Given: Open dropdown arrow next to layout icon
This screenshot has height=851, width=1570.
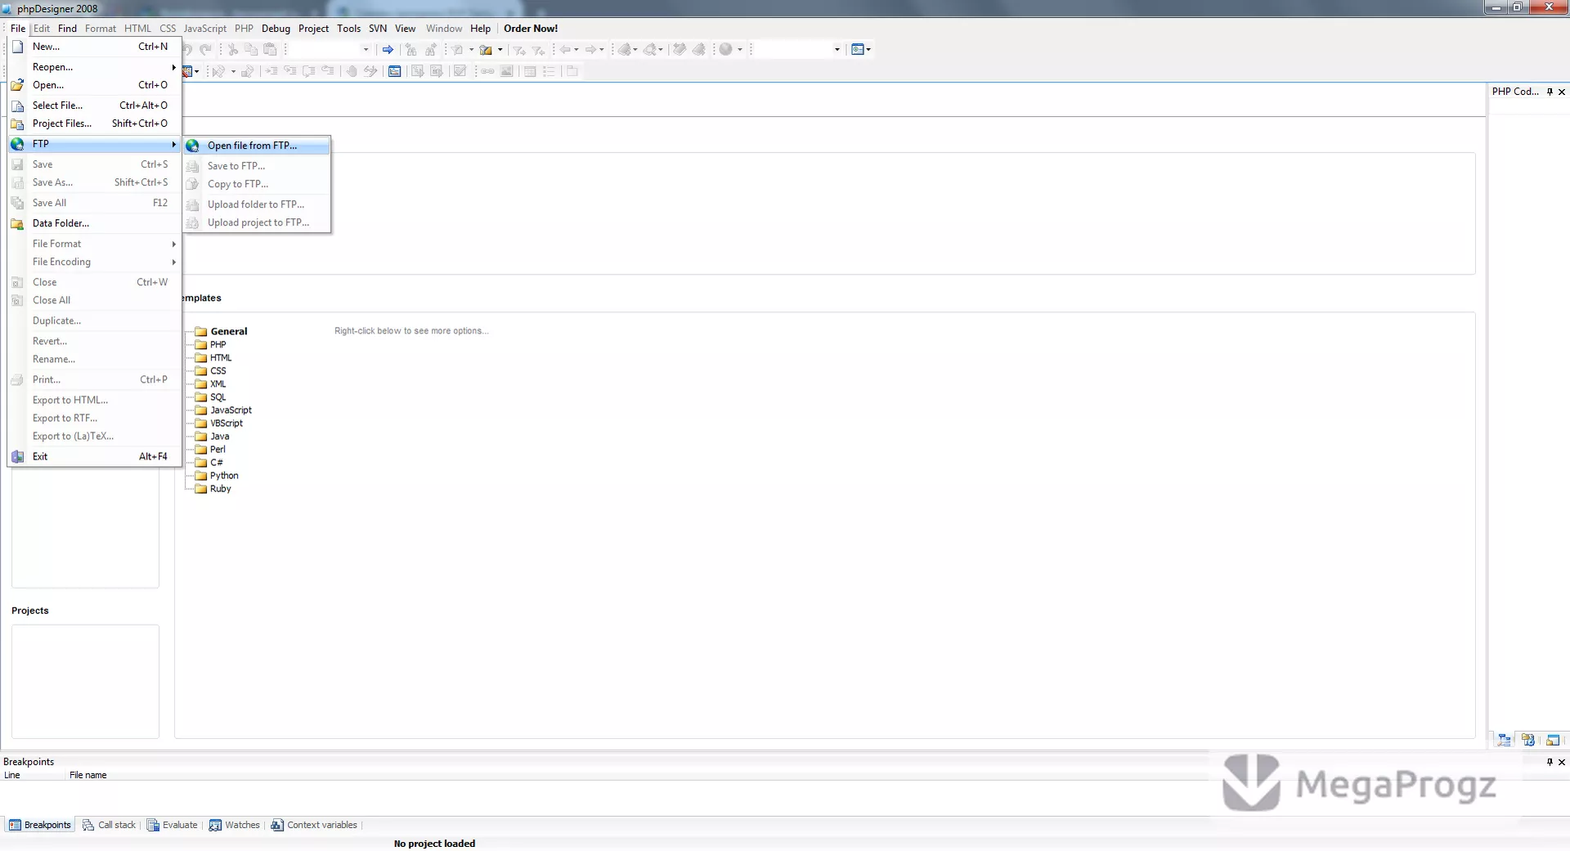Looking at the screenshot, I should pos(868,50).
